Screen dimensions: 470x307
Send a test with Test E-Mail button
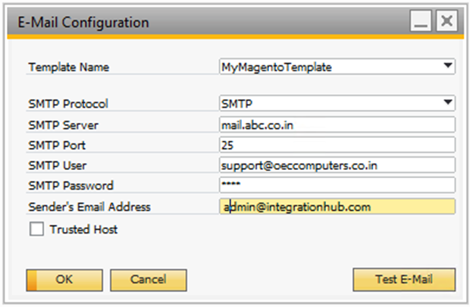click(x=404, y=280)
